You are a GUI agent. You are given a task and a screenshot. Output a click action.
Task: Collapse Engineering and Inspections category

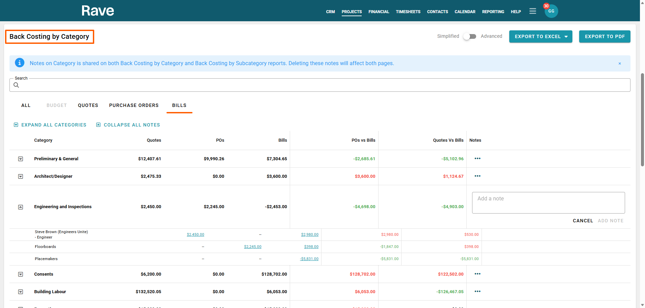21,207
